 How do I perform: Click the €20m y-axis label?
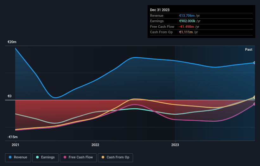(12, 42)
